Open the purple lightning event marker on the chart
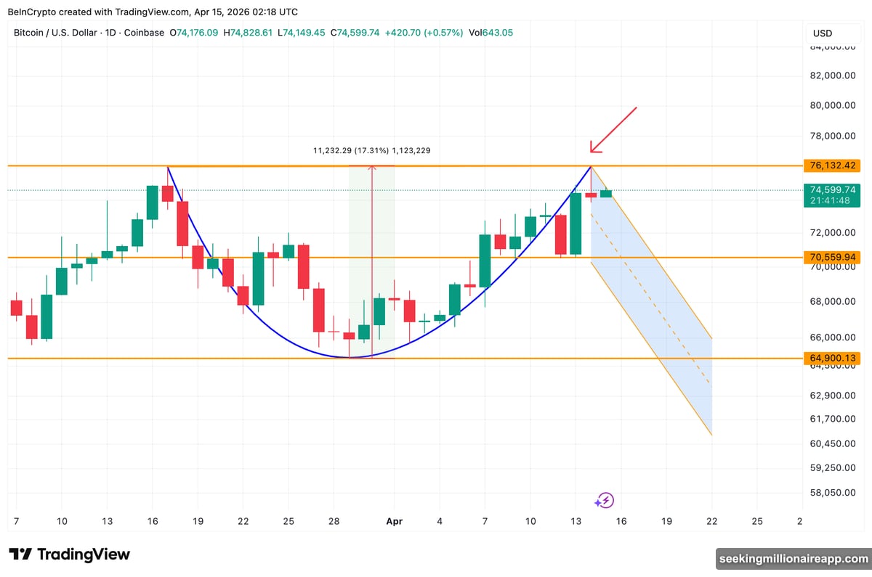This screenshot has height=577, width=872. point(605,500)
